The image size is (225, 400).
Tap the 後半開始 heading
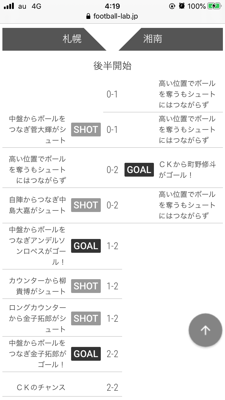point(112,66)
